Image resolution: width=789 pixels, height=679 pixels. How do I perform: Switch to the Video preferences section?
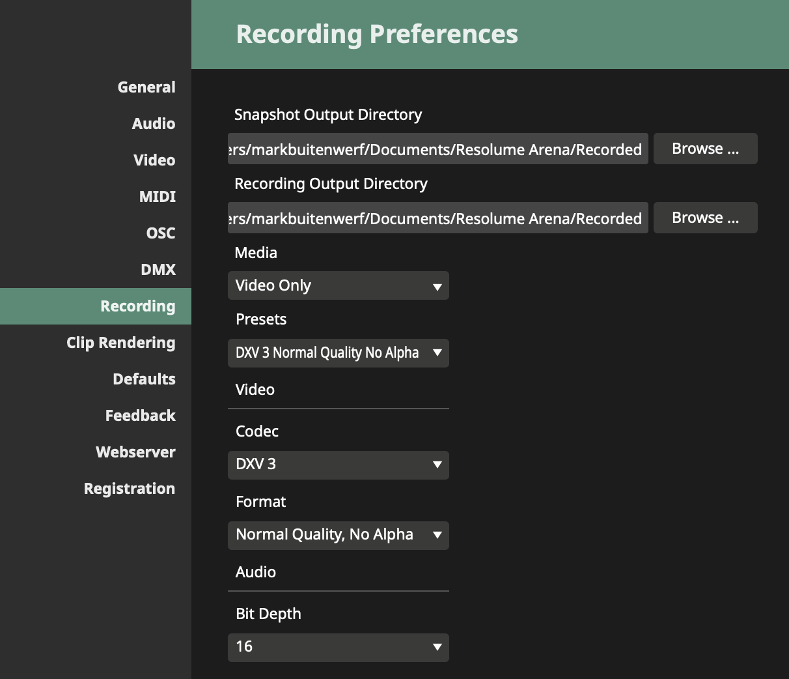click(154, 160)
